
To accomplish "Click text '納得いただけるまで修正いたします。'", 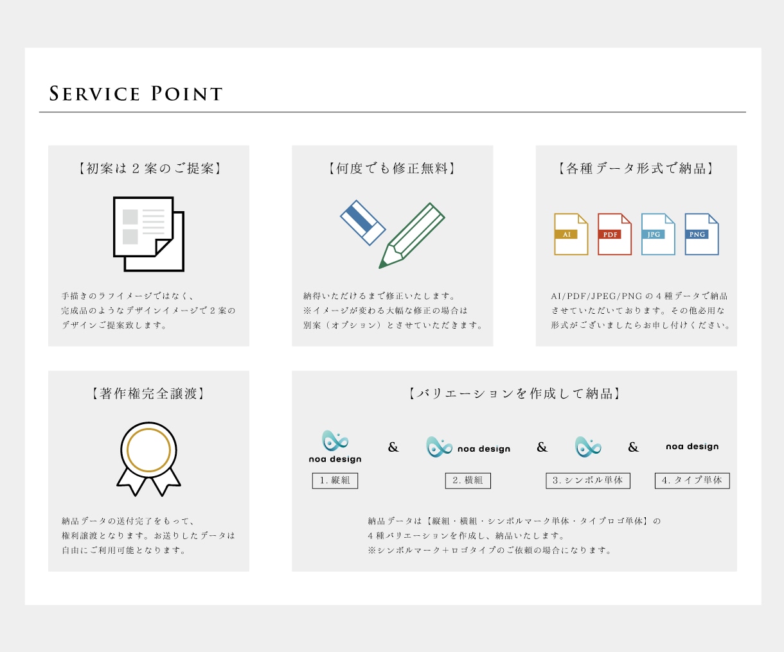I will tap(380, 296).
